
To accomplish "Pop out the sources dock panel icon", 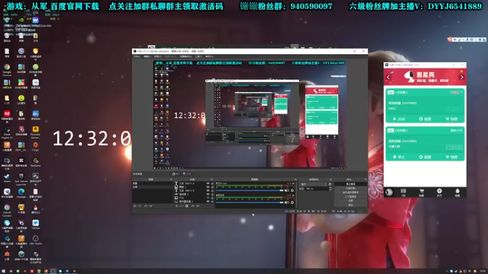I will pos(212,180).
